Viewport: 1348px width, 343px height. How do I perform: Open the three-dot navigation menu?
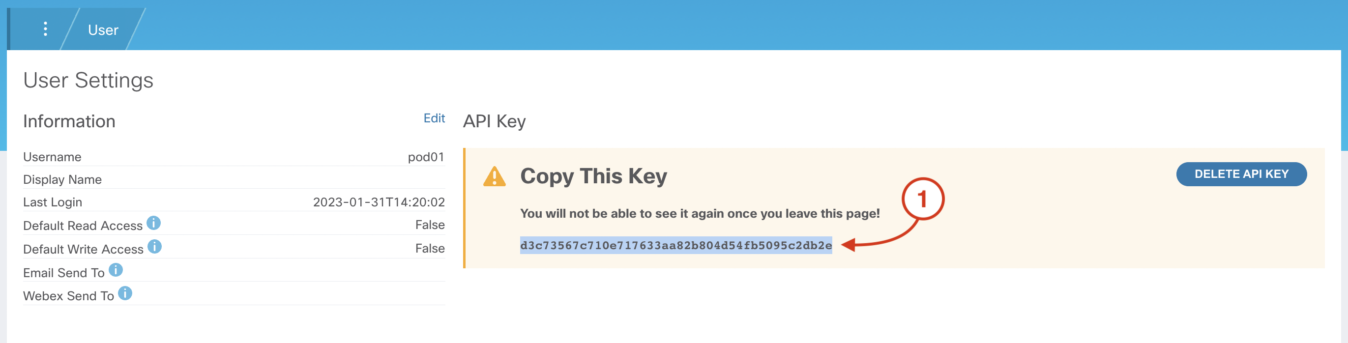click(x=46, y=29)
